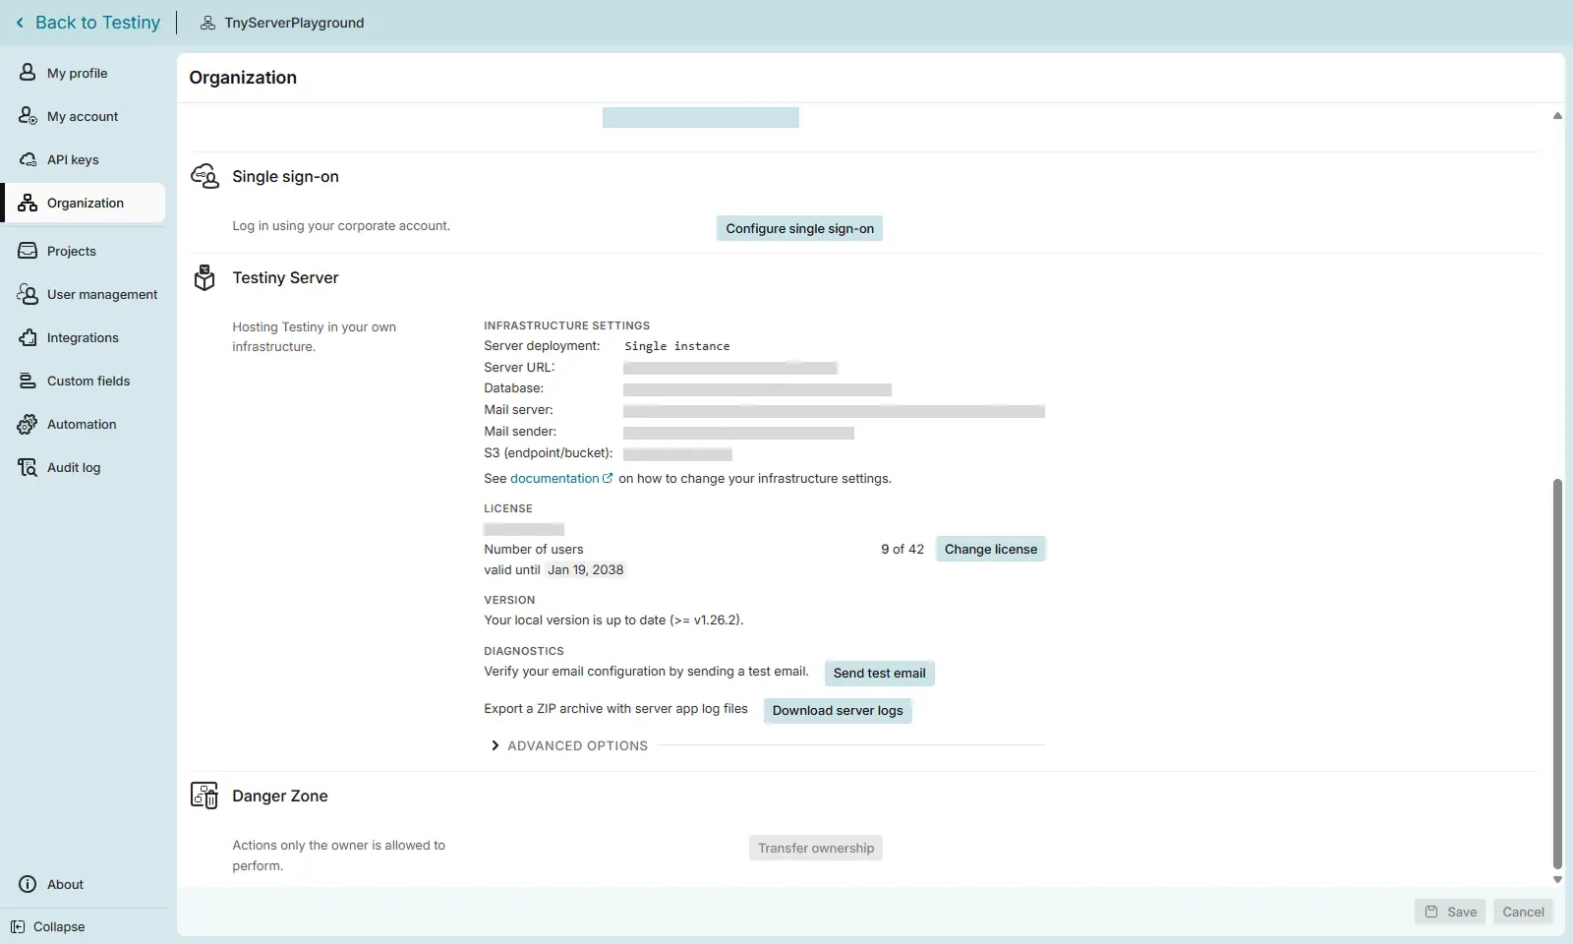Click the Testiny Server package icon

click(204, 278)
